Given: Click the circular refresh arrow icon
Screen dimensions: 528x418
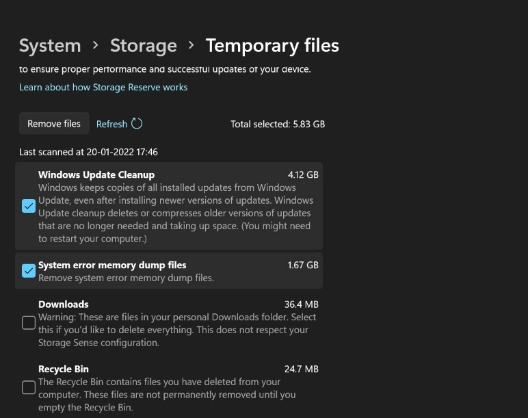Looking at the screenshot, I should [137, 123].
